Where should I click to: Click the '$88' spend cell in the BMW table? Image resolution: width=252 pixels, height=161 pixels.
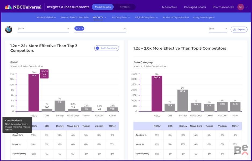(x=34, y=154)
